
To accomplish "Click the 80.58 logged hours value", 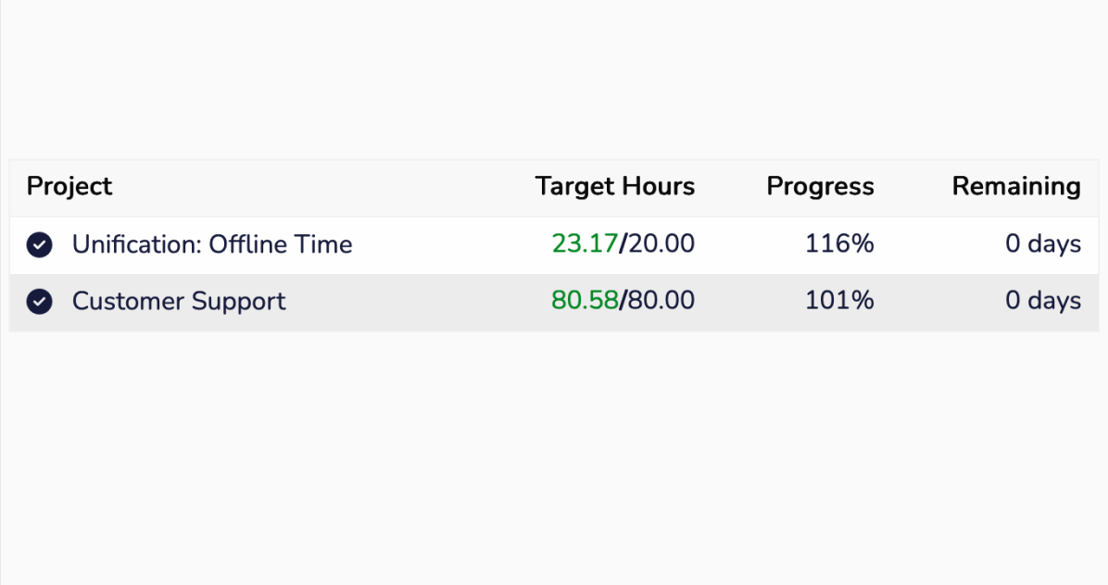I will point(584,302).
